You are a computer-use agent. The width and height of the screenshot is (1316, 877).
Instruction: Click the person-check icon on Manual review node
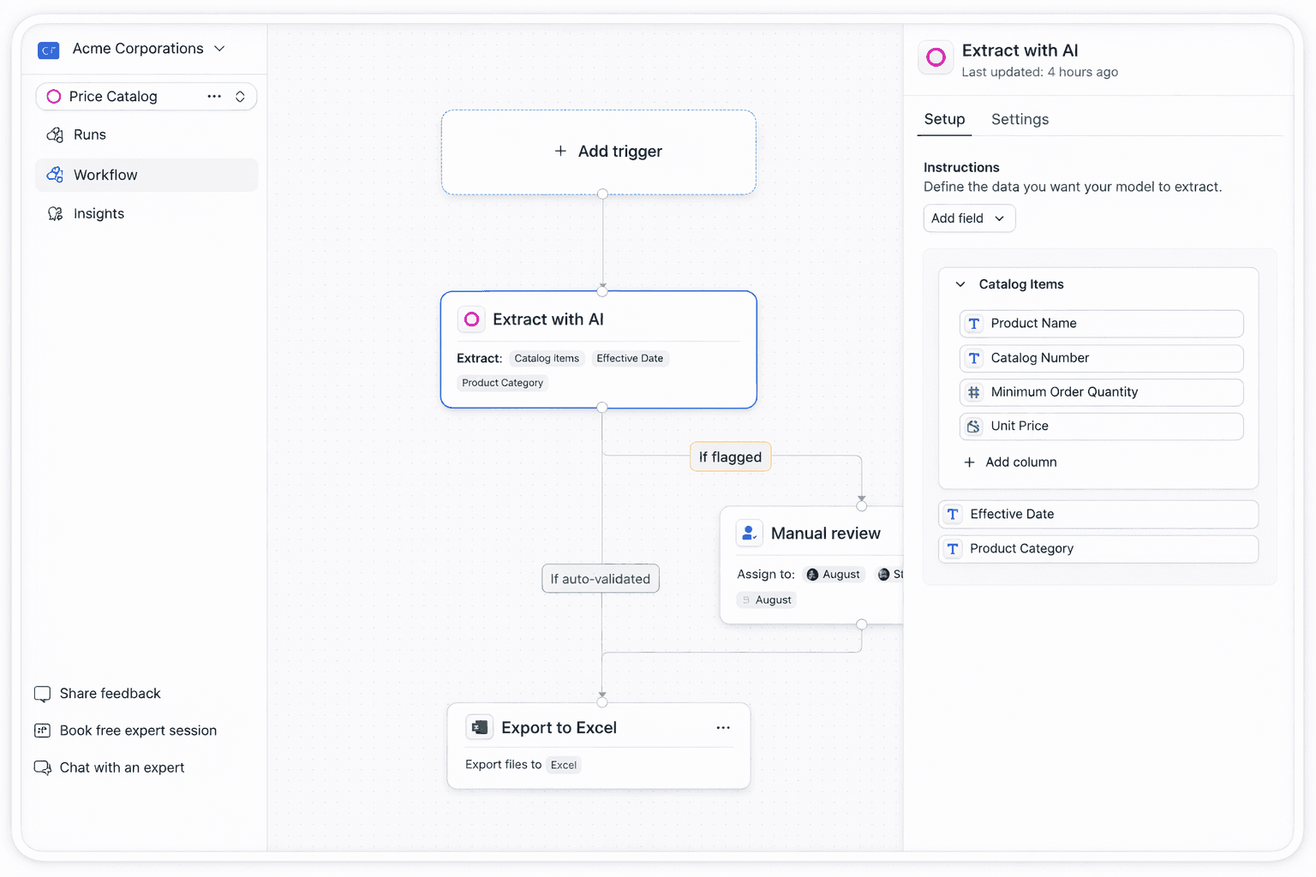pos(749,533)
